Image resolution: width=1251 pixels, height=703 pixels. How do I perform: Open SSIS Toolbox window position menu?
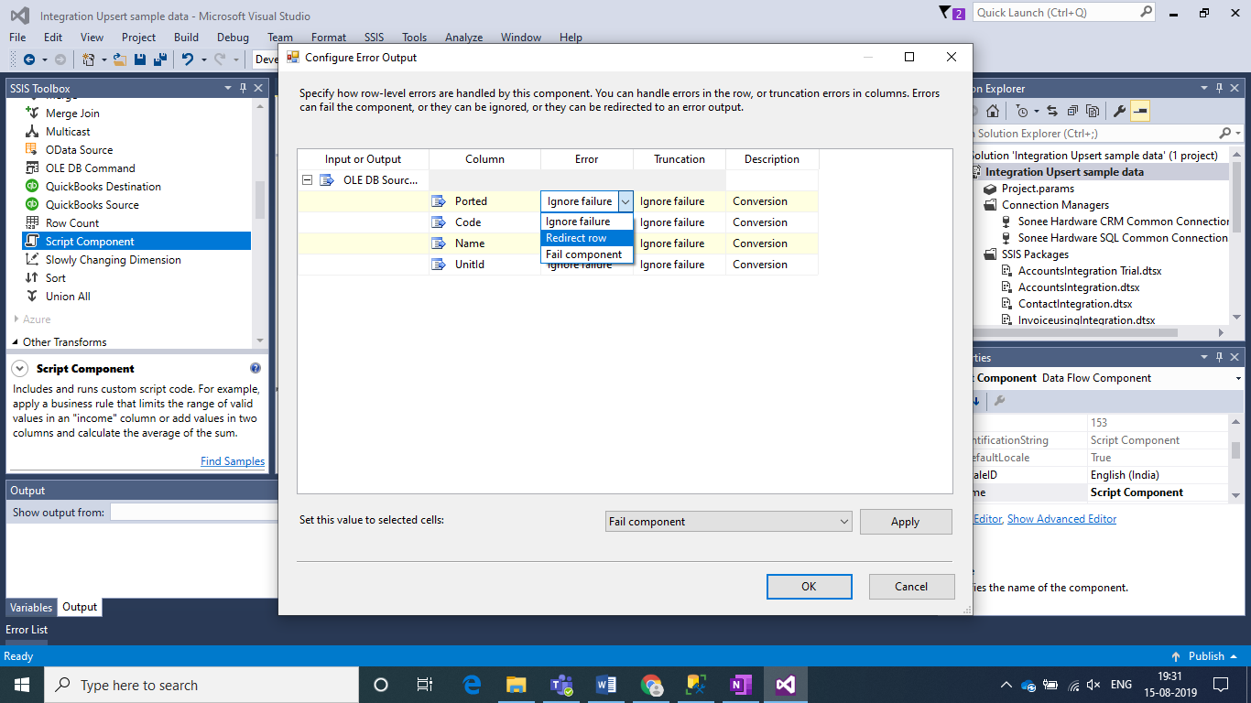click(228, 88)
